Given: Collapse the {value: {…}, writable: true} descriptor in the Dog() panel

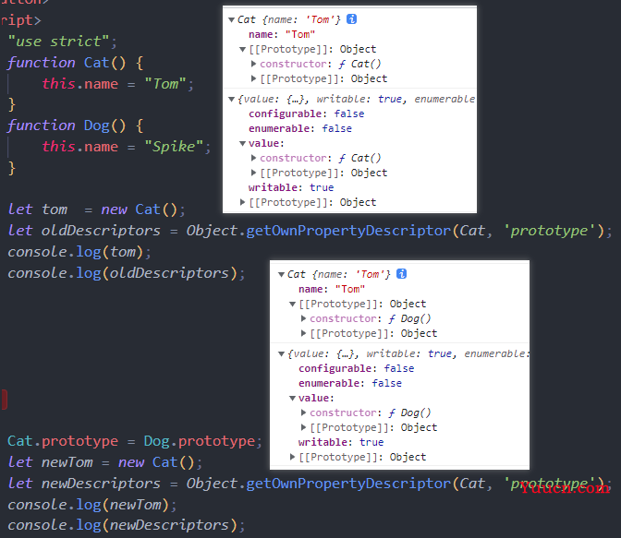Looking at the screenshot, I should pyautogui.click(x=281, y=354).
